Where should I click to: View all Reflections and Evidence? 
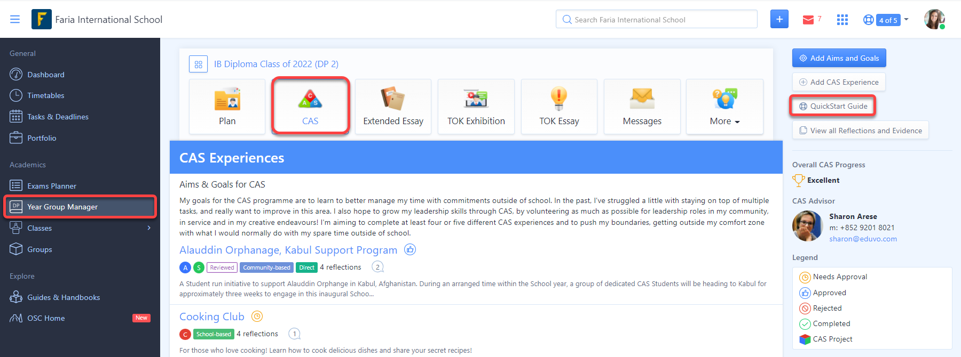click(861, 131)
